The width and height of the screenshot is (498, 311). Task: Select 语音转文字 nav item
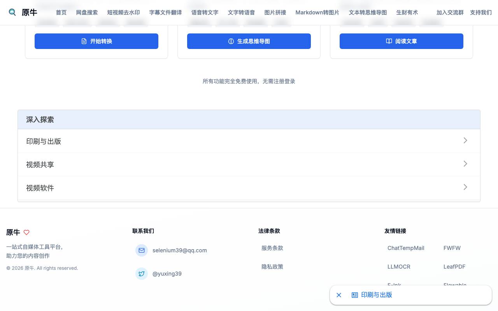[x=205, y=12]
